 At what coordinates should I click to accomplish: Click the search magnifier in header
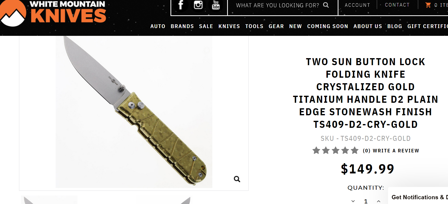coord(326,5)
